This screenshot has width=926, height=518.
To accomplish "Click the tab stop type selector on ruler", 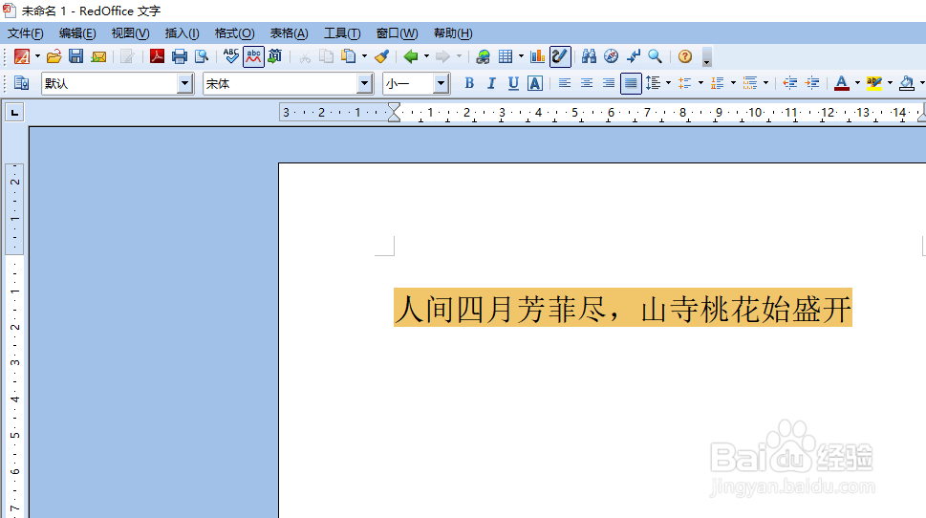I will point(14,112).
